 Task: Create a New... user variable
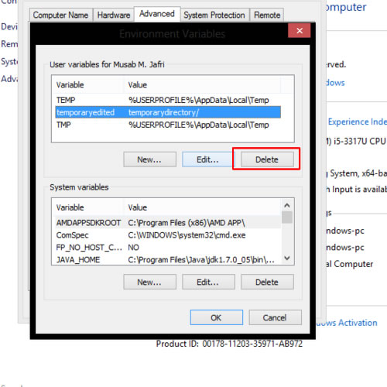[149, 159]
